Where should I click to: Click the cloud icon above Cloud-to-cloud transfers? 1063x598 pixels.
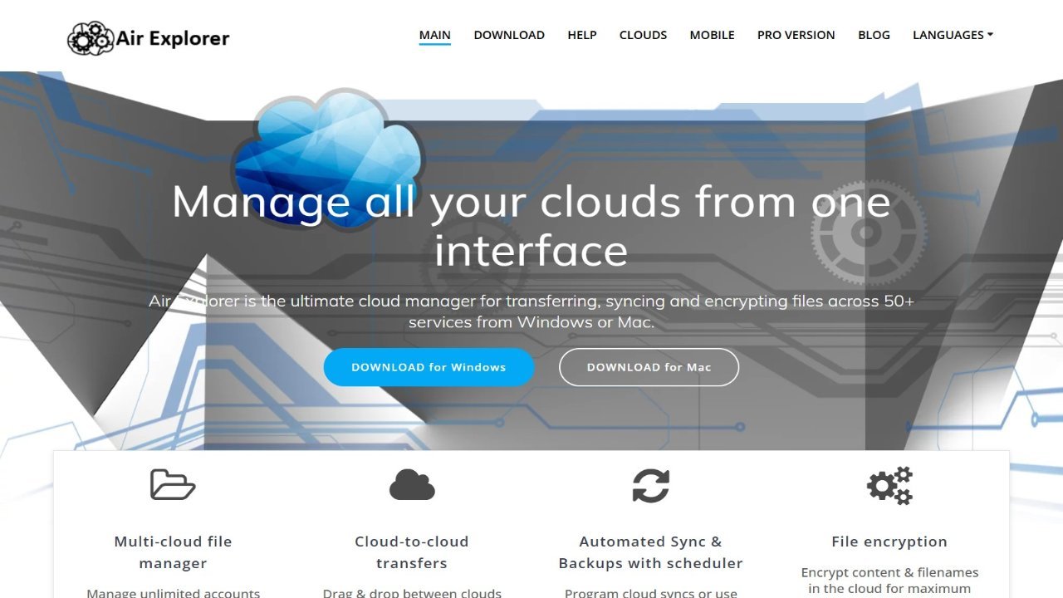[x=412, y=484]
